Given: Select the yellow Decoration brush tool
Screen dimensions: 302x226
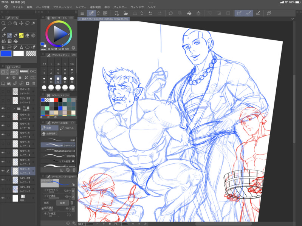Looking at the screenshot, I should click(21, 35).
